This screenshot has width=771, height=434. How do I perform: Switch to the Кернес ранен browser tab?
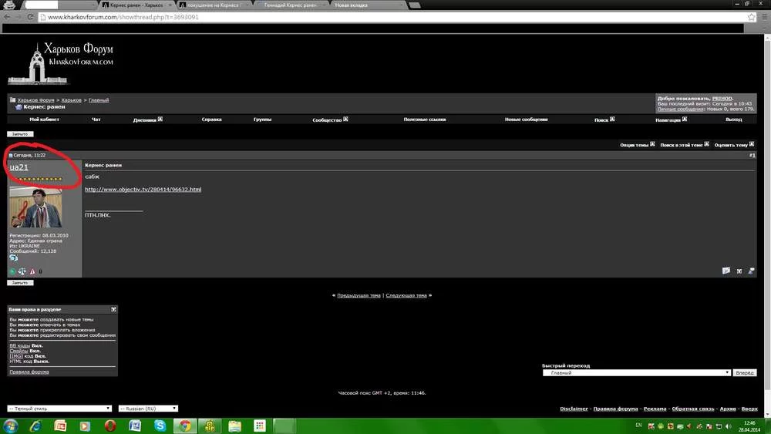click(136, 5)
